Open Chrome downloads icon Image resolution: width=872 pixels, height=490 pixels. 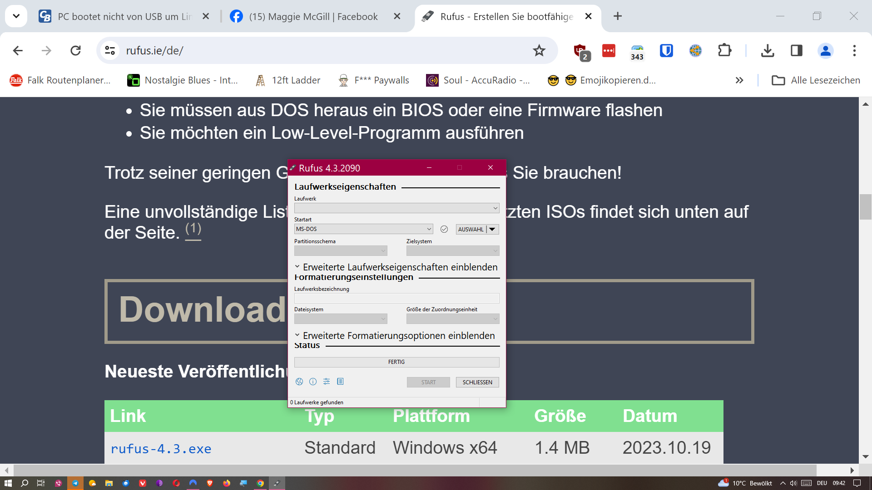pos(768,50)
